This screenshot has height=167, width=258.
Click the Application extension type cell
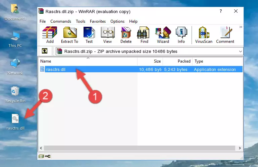tap(215, 70)
